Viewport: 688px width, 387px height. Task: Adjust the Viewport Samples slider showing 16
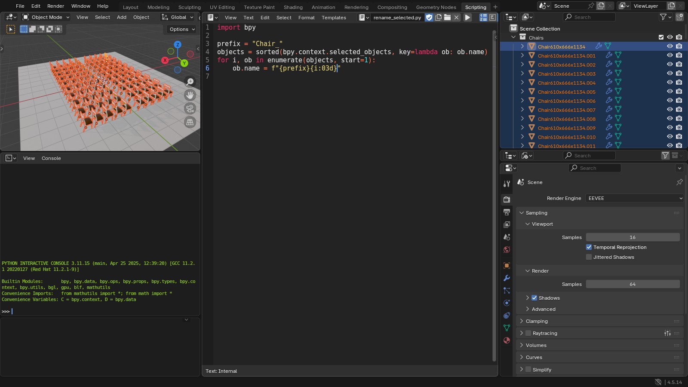pos(633,237)
